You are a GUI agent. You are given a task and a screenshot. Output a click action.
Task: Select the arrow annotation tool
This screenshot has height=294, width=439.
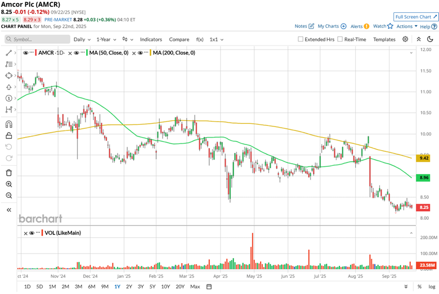[x=8, y=87]
